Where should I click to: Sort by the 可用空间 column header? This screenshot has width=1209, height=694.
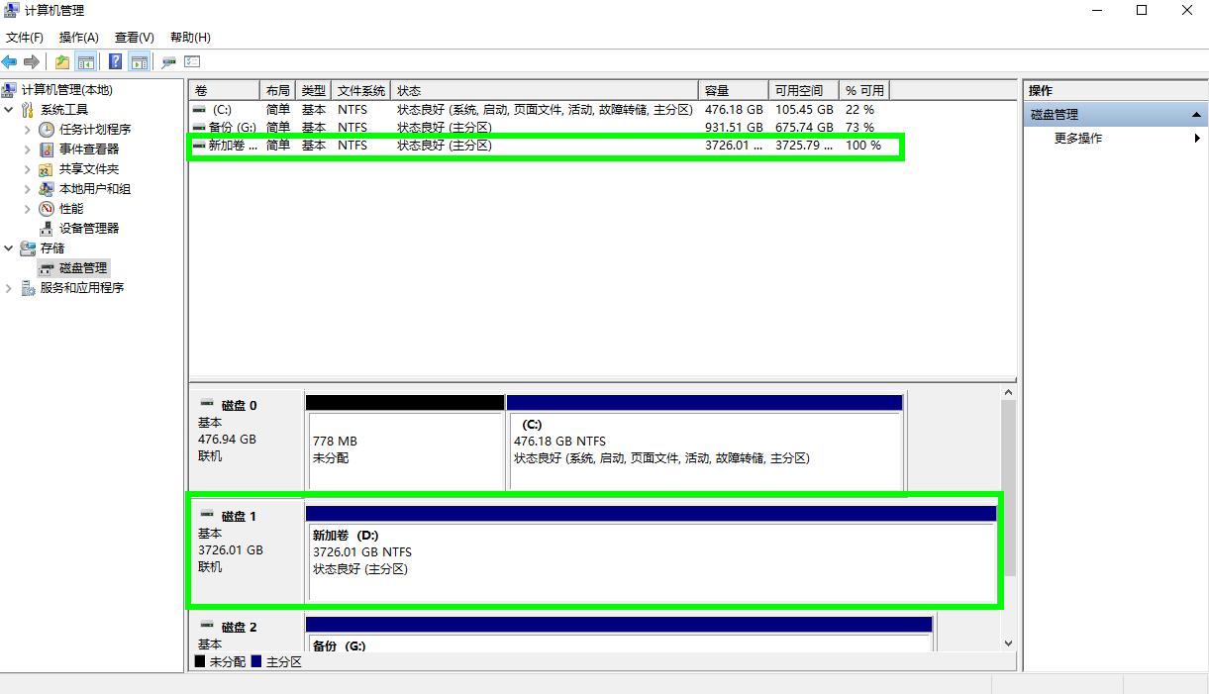click(x=804, y=90)
